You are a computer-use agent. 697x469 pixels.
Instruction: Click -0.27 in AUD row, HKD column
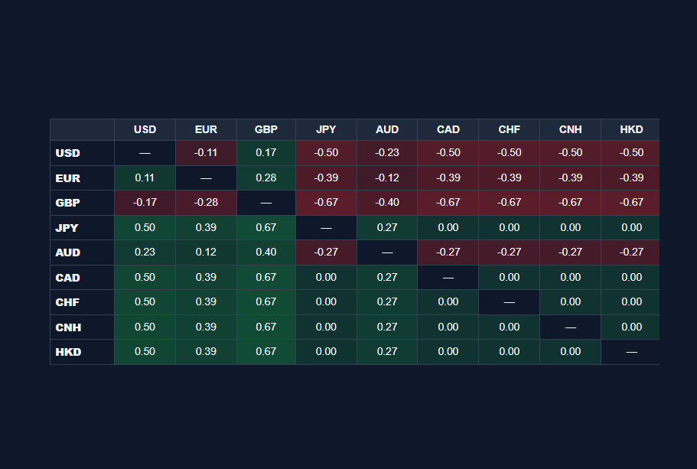(630, 252)
